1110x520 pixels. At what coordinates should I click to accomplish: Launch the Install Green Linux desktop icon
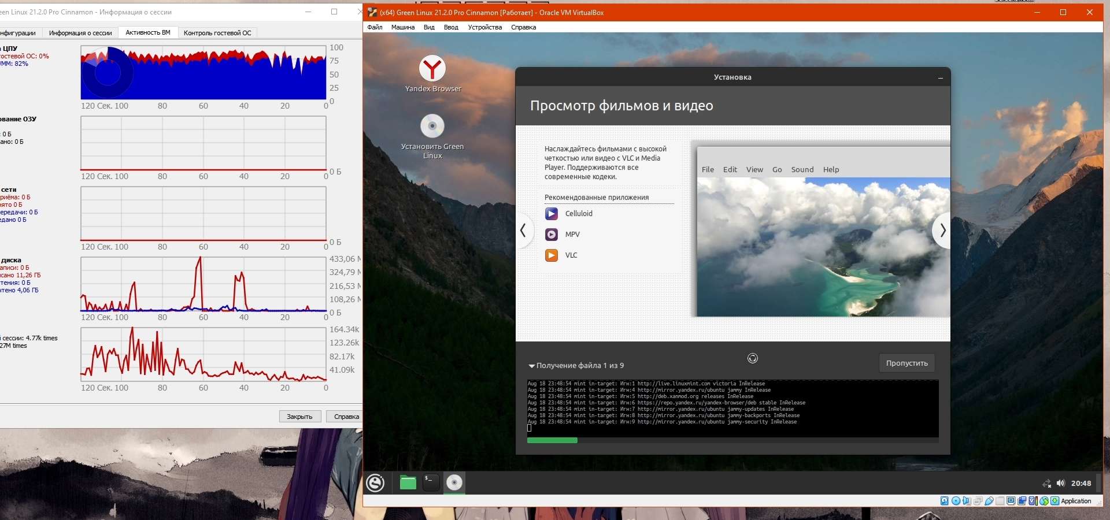click(432, 137)
